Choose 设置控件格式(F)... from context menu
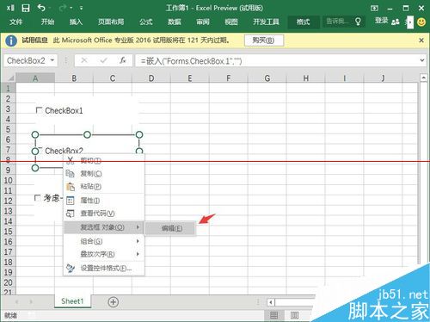Viewport: 430px width, 322px height. 104,268
